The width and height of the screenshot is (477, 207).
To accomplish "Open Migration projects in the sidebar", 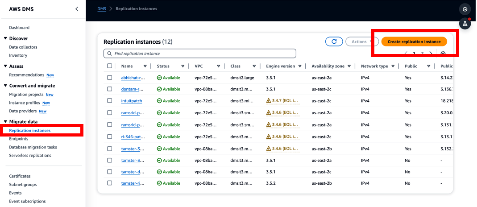I will (x=26, y=95).
